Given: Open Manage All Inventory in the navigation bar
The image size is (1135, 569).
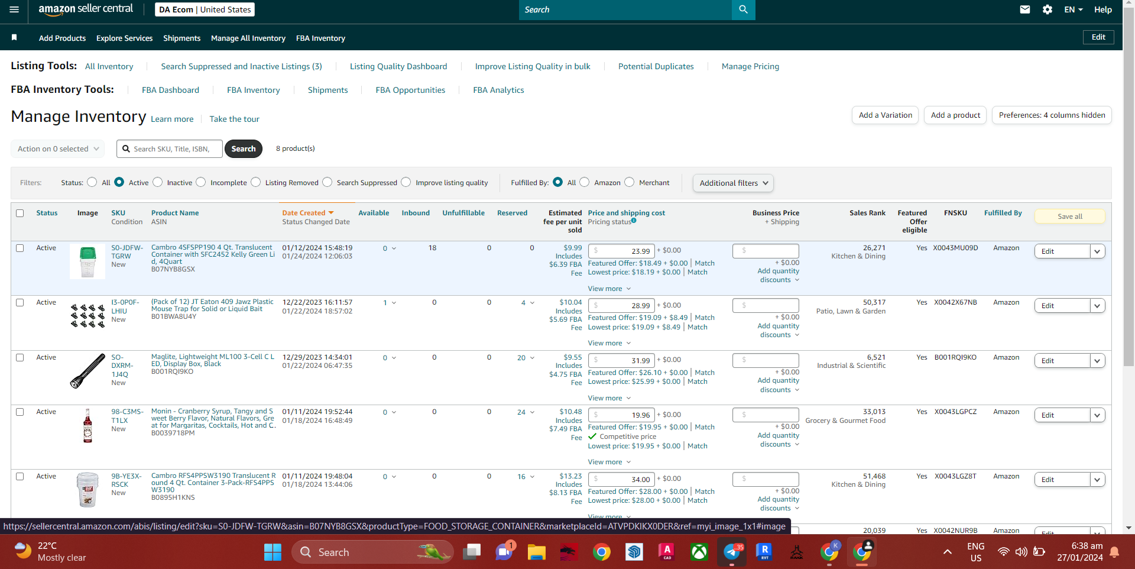Looking at the screenshot, I should coord(248,38).
